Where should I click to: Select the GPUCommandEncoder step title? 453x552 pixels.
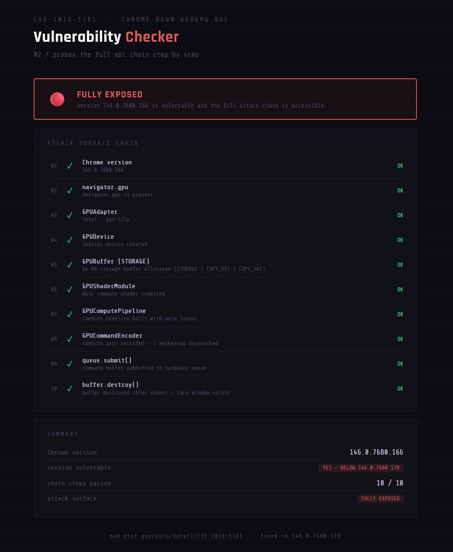click(112, 336)
